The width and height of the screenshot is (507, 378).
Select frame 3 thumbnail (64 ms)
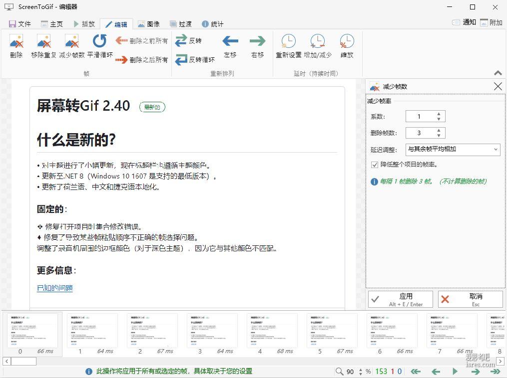tap(212, 334)
